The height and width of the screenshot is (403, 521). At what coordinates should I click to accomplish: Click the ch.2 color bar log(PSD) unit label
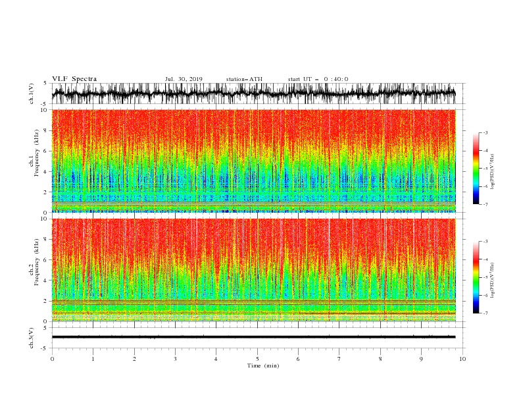click(493, 280)
